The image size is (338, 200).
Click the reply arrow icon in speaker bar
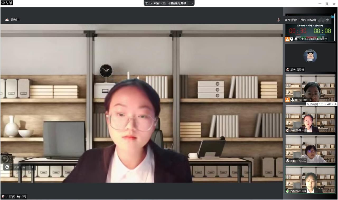point(328,20)
